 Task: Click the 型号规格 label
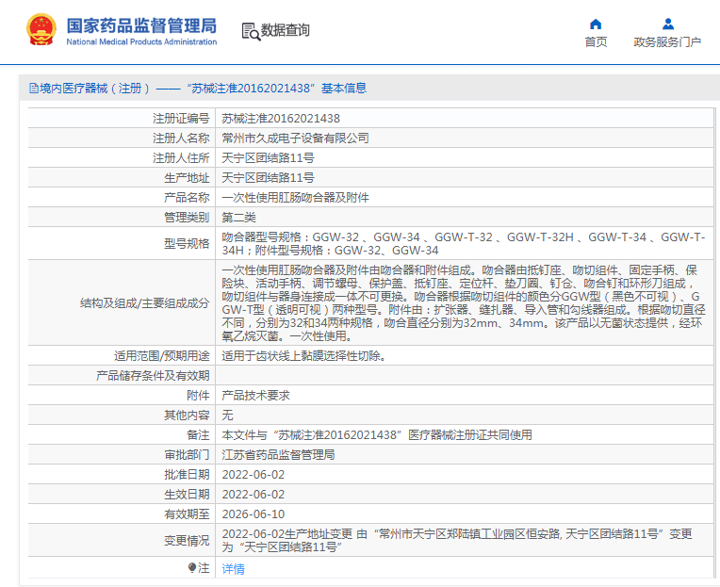click(187, 243)
